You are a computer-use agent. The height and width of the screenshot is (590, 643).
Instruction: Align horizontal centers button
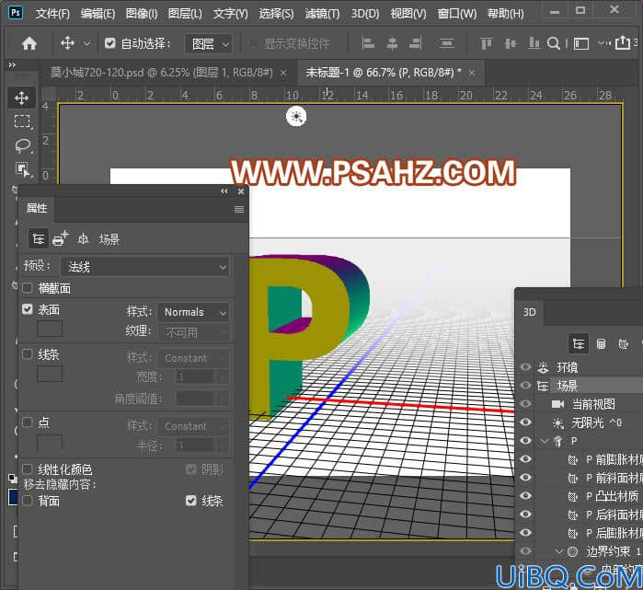(392, 43)
